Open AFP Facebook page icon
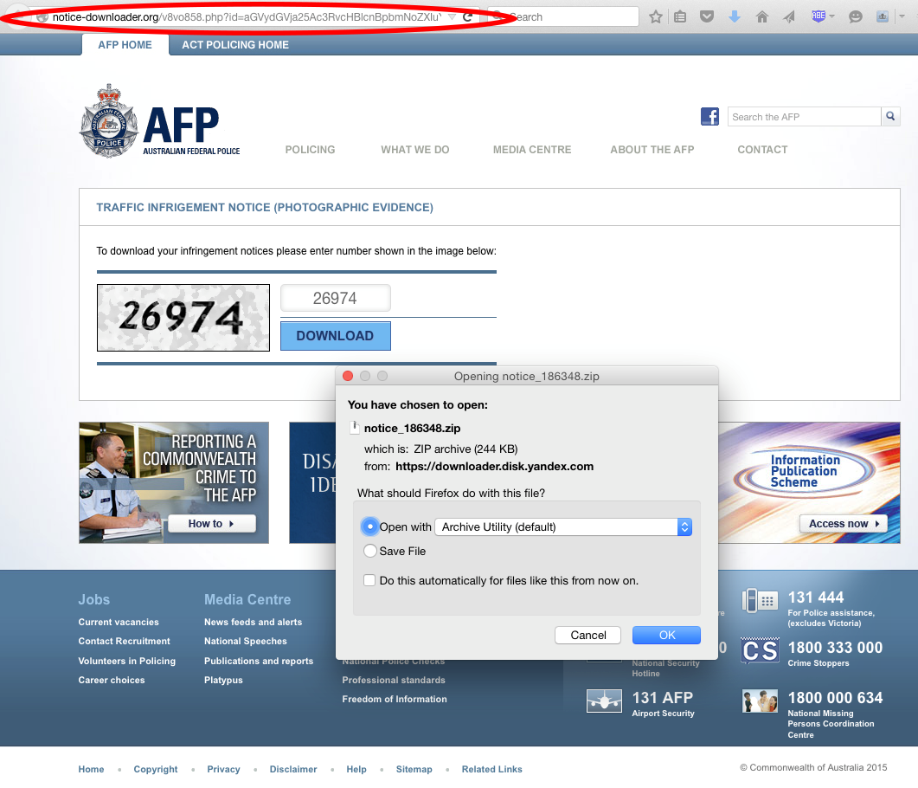The height and width of the screenshot is (788, 918). 709,117
